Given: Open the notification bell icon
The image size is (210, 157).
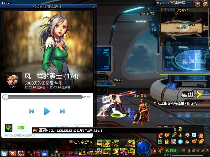Looking at the screenshot, I should 160,151.
